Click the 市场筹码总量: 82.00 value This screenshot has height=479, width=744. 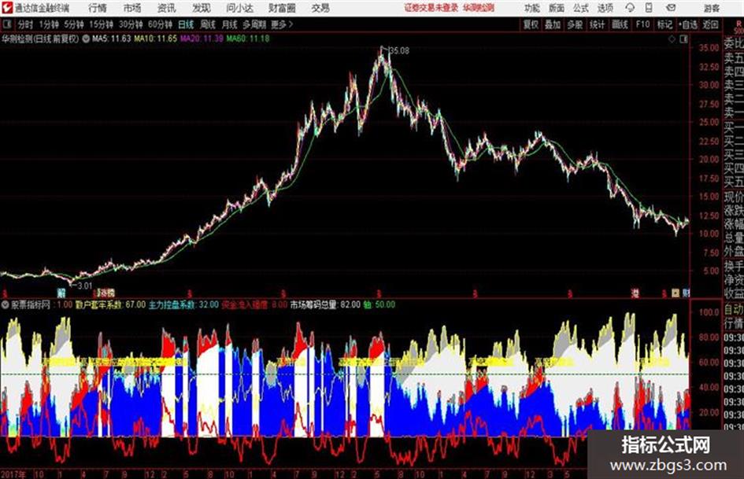(x=325, y=305)
